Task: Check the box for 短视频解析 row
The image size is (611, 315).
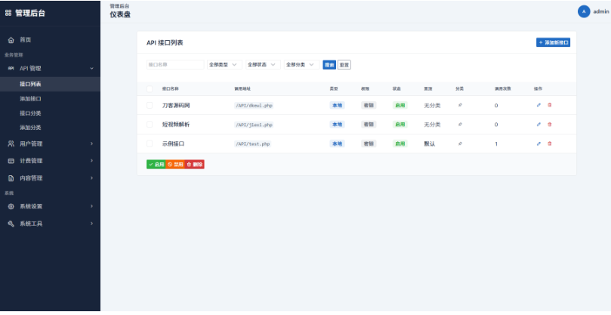Action: coord(150,125)
